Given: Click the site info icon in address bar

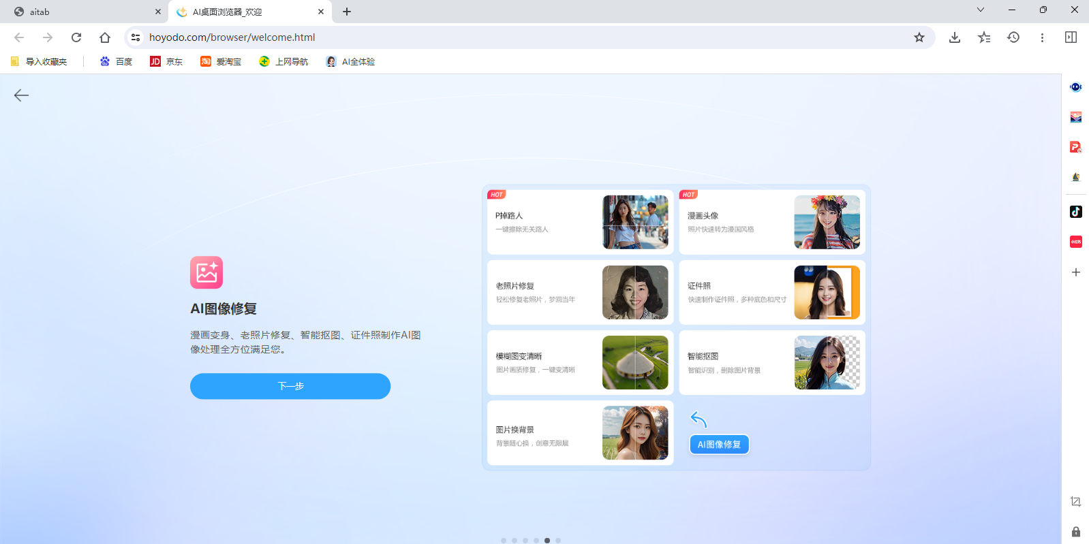Looking at the screenshot, I should pos(136,37).
